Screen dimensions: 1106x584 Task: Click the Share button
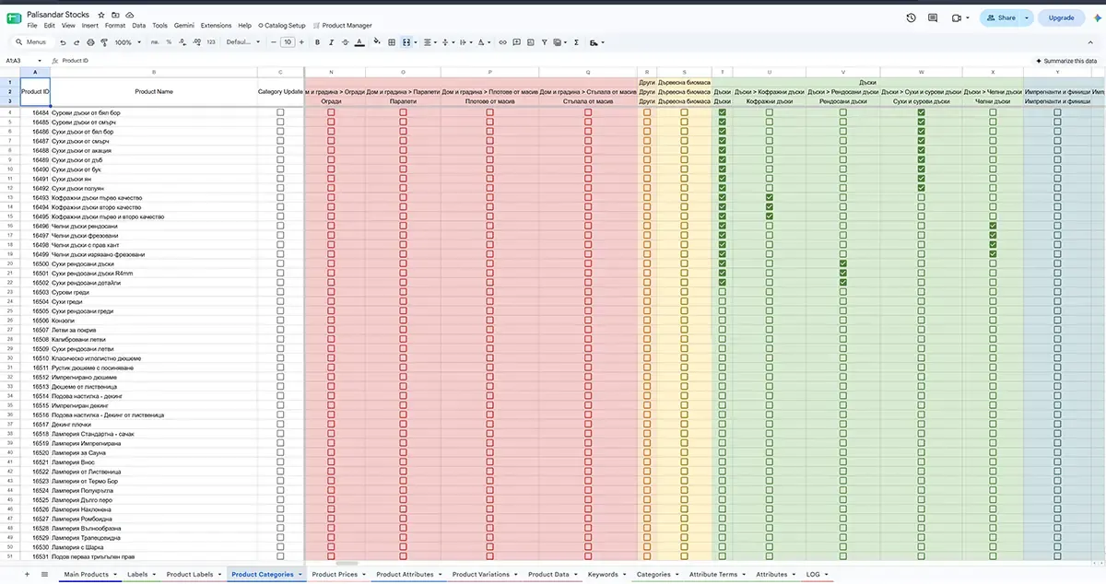pyautogui.click(x=999, y=18)
